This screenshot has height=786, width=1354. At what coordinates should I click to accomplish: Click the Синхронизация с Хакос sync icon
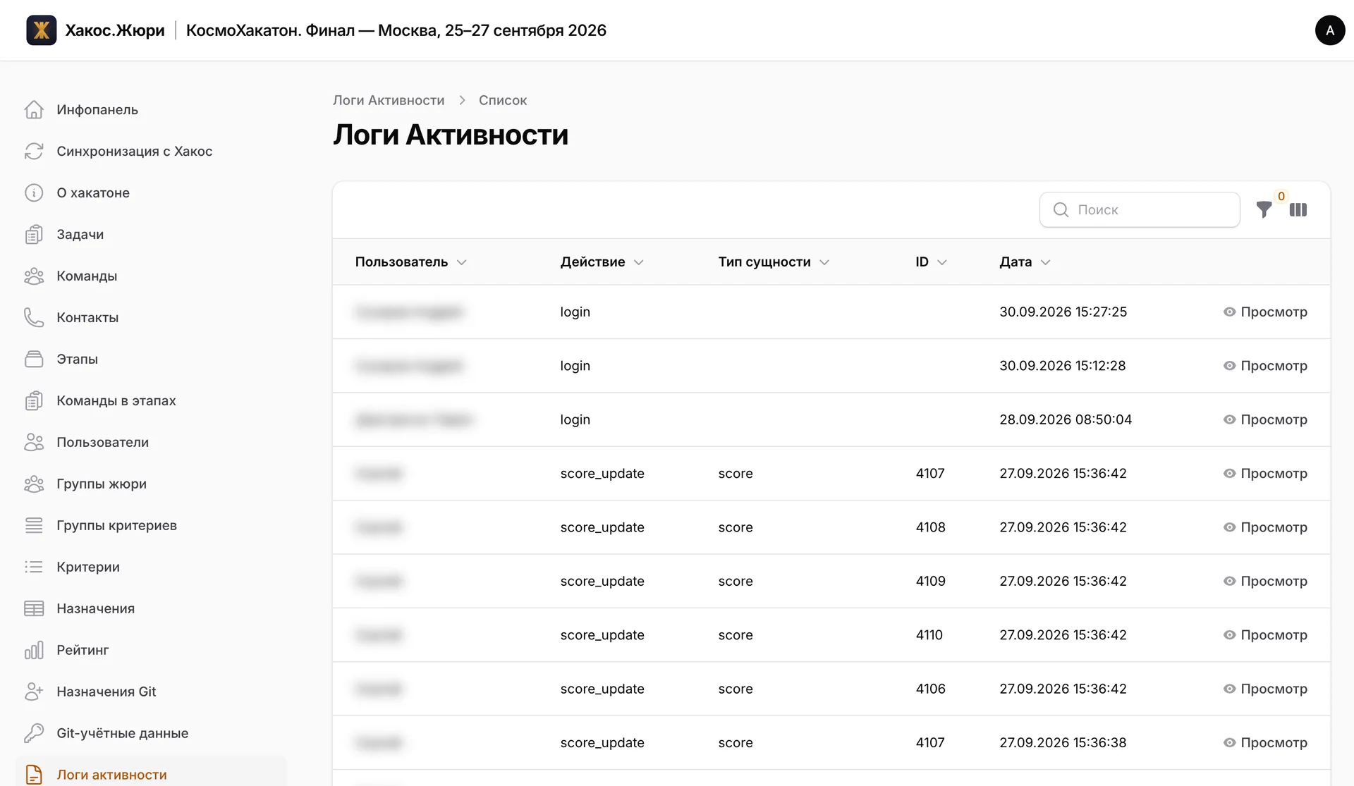pos(34,151)
